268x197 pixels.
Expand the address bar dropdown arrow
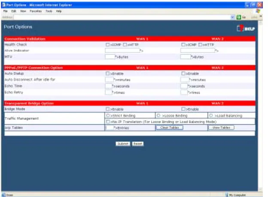[x=232, y=17]
